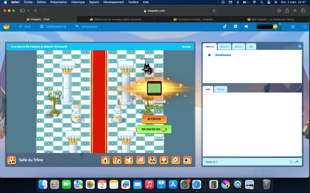Switch to the Boulets tab
310x193 pixels.
[x=239, y=46]
